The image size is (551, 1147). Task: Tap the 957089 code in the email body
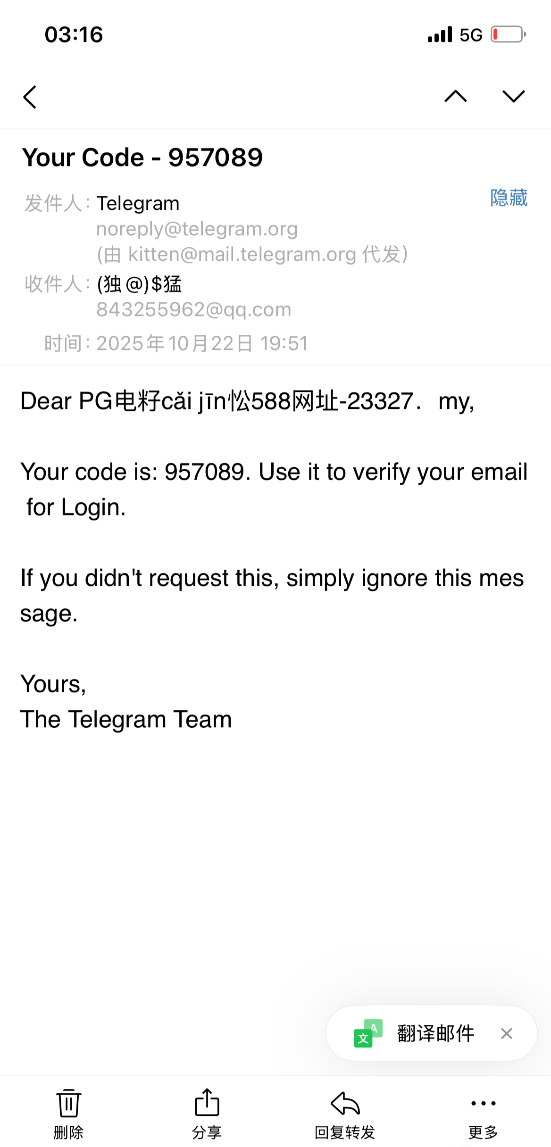coord(204,472)
